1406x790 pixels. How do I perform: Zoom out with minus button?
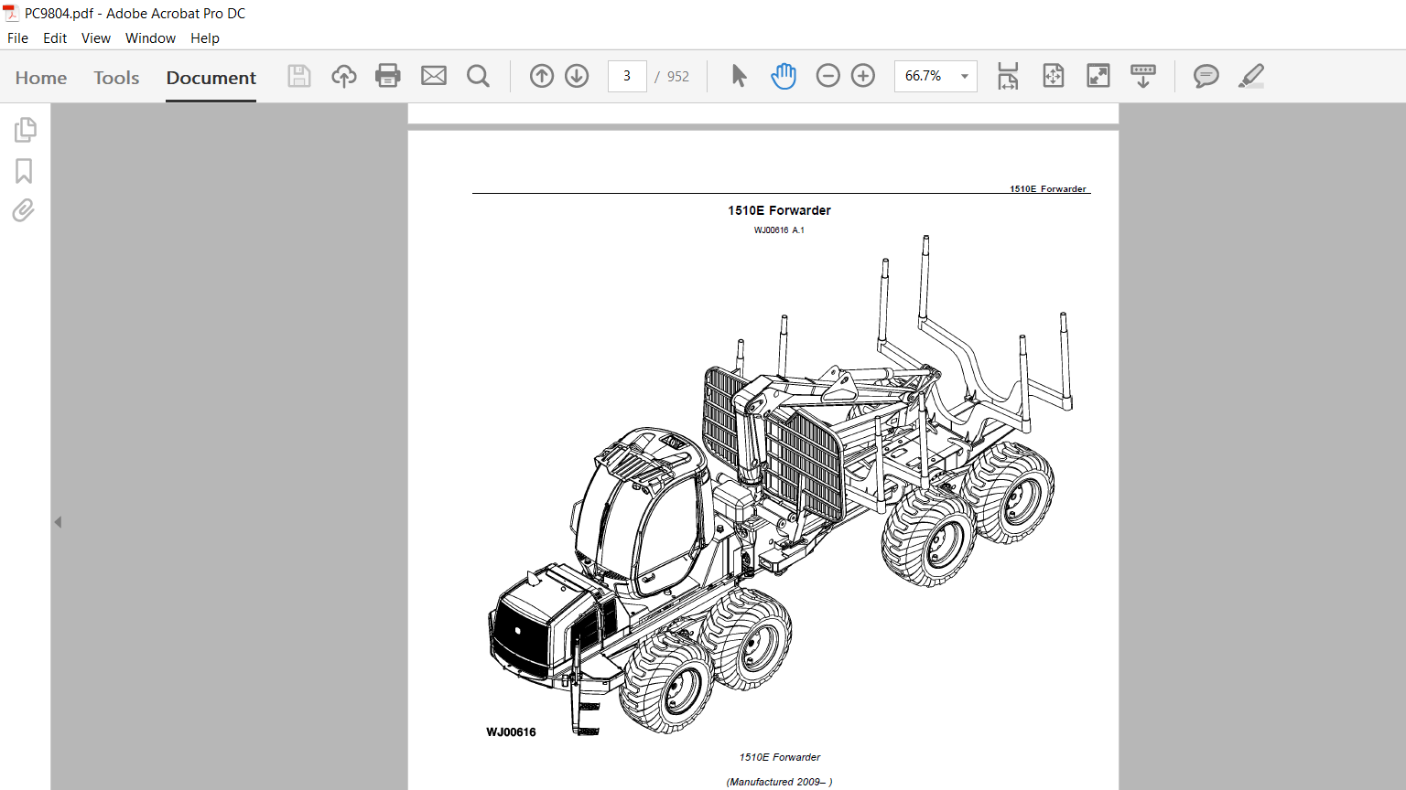tap(827, 76)
